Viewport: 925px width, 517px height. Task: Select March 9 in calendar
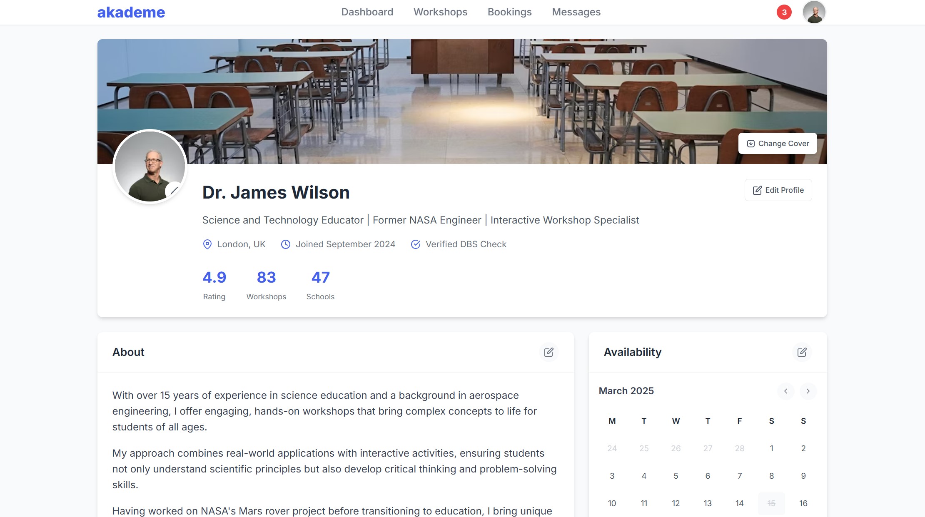(803, 476)
